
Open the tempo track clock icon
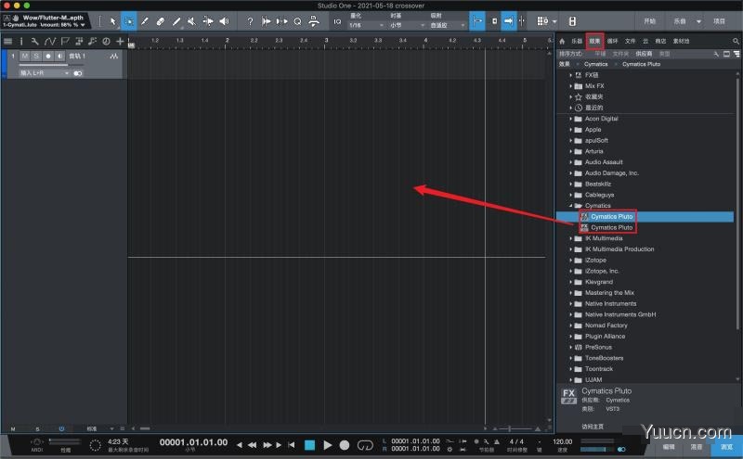pos(106,41)
